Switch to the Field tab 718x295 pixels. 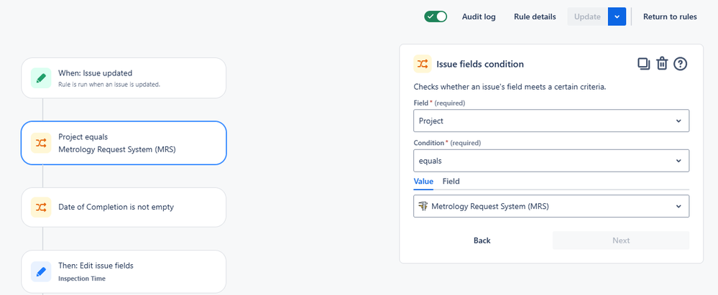coord(451,181)
